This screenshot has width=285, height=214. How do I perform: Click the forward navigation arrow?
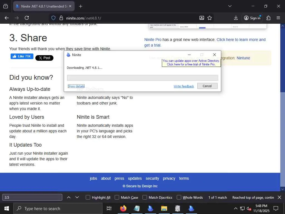click(x=17, y=18)
